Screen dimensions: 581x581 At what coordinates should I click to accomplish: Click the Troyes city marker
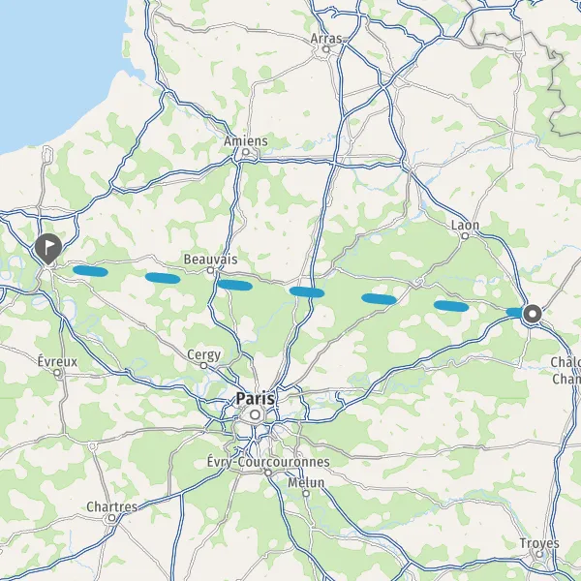tap(539, 555)
